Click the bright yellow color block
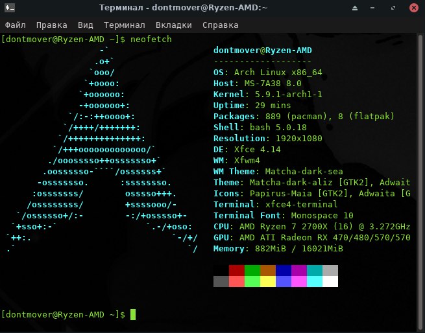The width and height of the screenshot is (425, 333). (268, 281)
